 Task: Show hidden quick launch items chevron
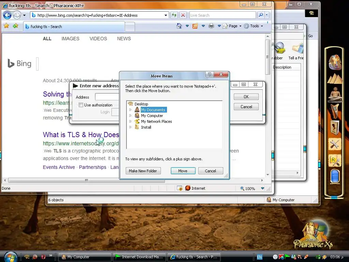[50, 255]
